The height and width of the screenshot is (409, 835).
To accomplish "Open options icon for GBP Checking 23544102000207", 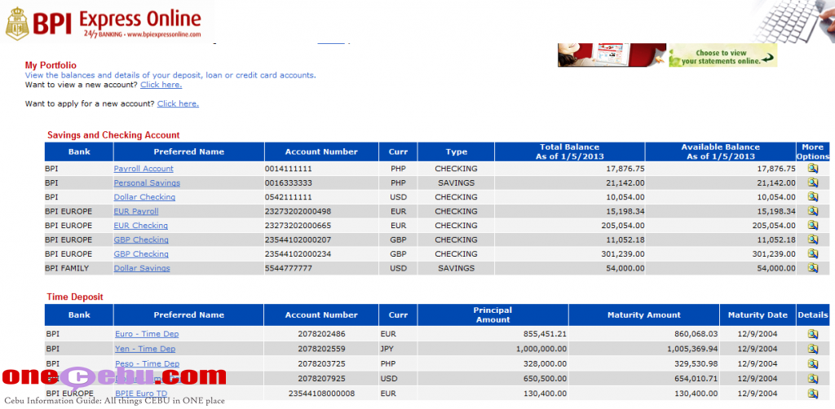I will pos(813,240).
